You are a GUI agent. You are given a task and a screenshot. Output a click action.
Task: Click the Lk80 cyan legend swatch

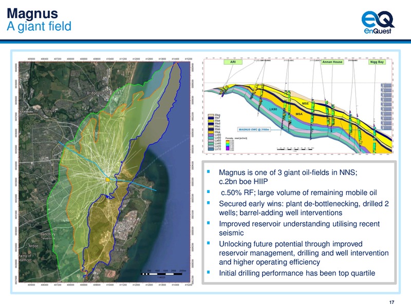pyautogui.click(x=211, y=138)
